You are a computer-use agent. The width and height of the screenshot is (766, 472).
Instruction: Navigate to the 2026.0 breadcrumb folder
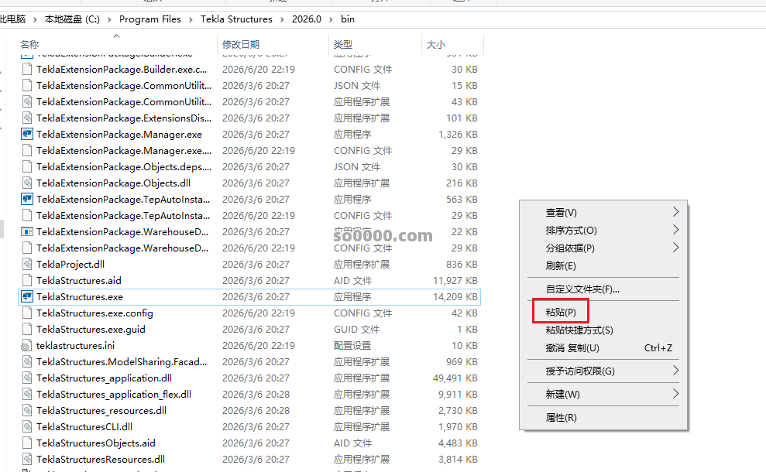point(307,19)
